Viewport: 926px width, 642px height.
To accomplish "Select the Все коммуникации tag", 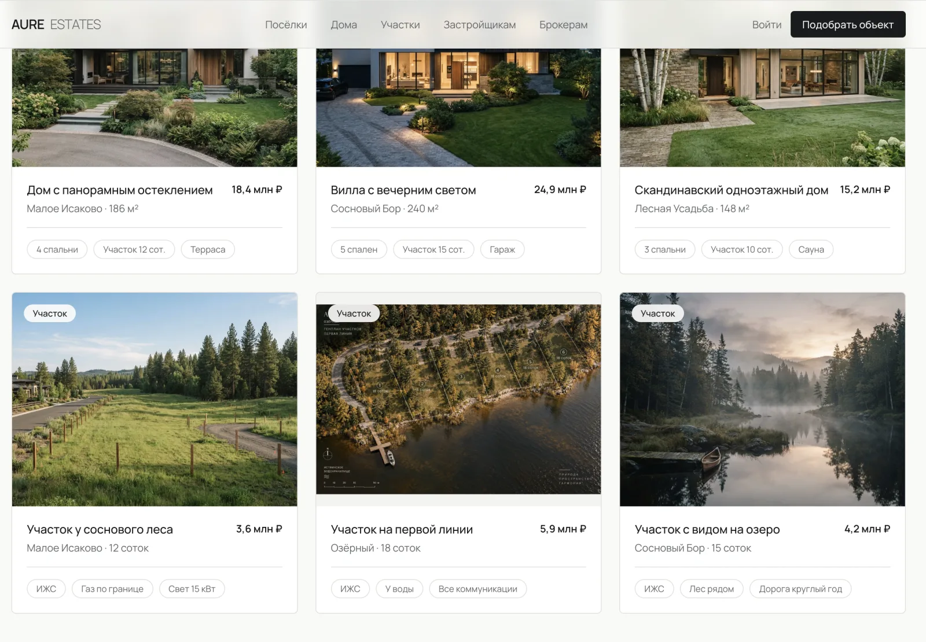I will (478, 589).
